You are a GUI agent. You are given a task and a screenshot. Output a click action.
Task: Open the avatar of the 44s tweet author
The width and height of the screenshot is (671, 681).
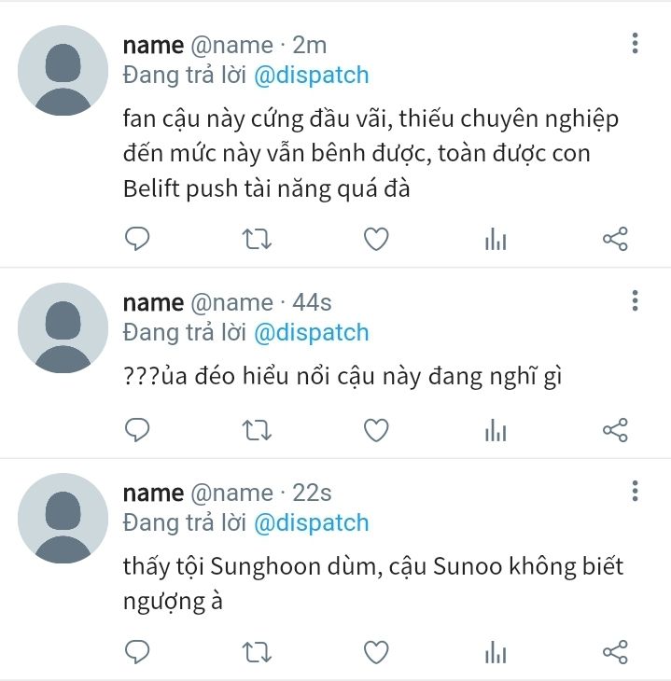[63, 327]
